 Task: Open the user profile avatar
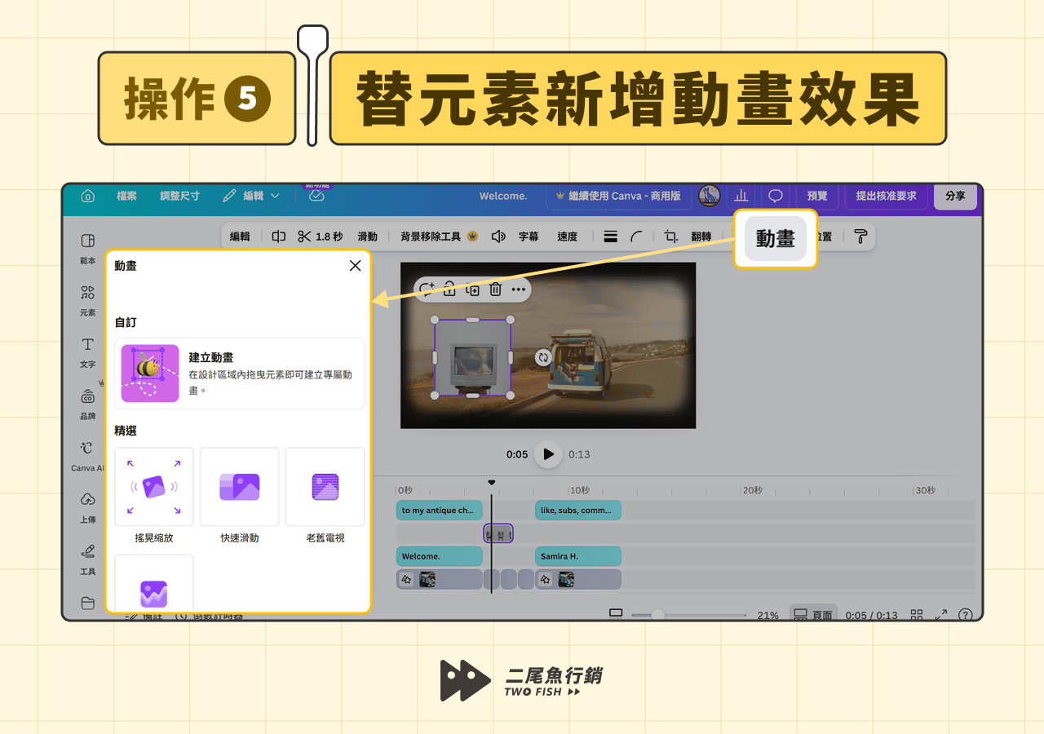[709, 196]
